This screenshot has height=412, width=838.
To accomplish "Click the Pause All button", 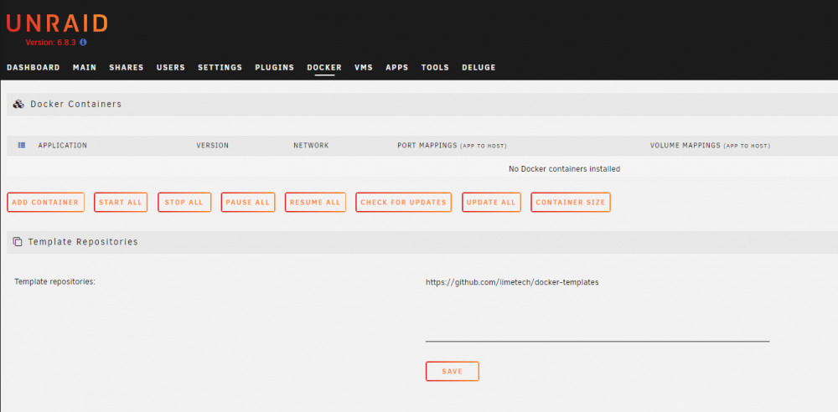I will 248,203.
